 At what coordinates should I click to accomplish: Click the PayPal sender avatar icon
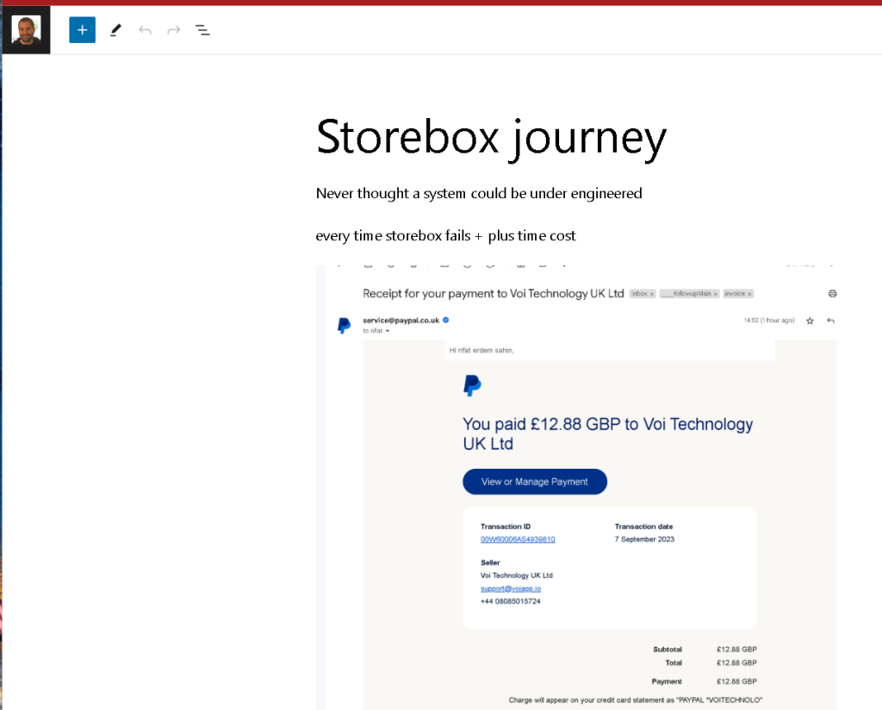[344, 325]
